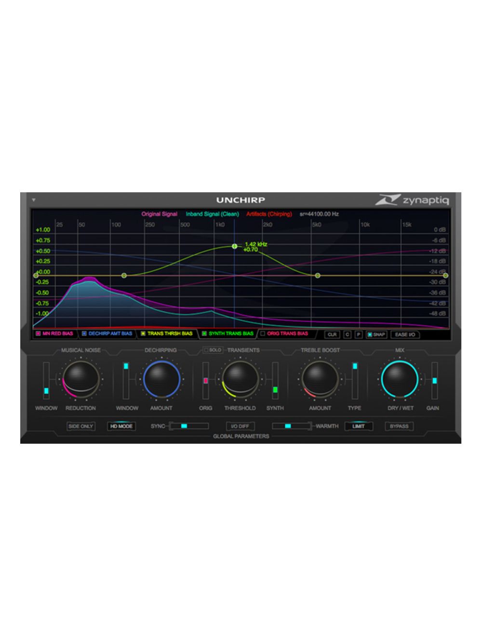
Task: Click the DECHIRPING section heading
Action: [x=161, y=350]
